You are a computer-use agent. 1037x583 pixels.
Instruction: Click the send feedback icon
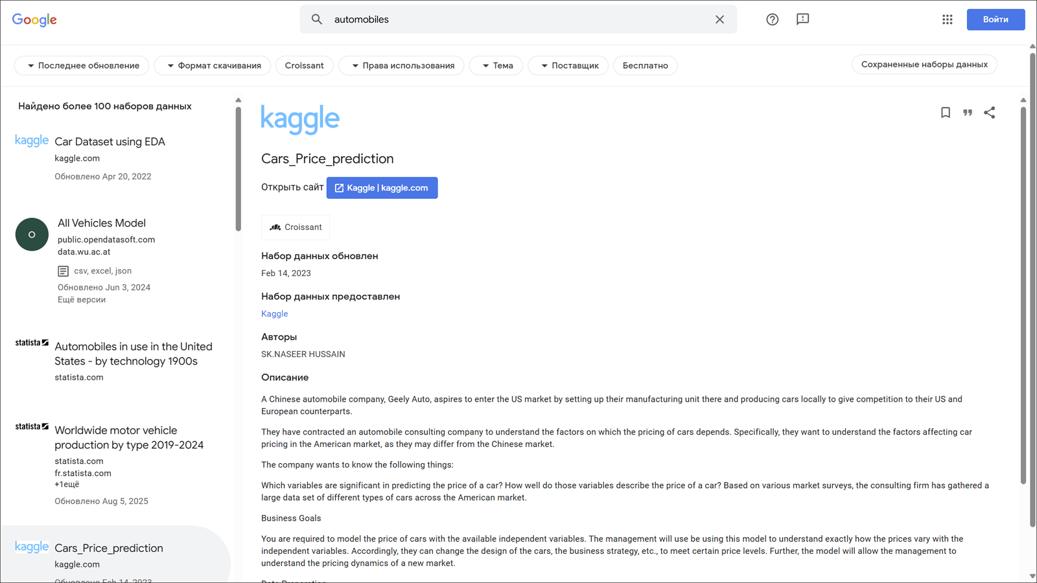(x=802, y=19)
